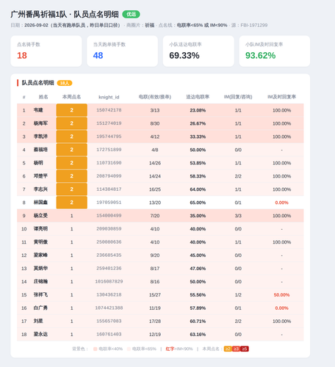The width and height of the screenshot is (335, 367).
Task: Click the green badge beside the page title
Action: 131,14
